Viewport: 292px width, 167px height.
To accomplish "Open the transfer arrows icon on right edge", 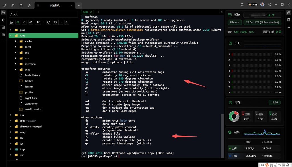I will [x=289, y=27].
